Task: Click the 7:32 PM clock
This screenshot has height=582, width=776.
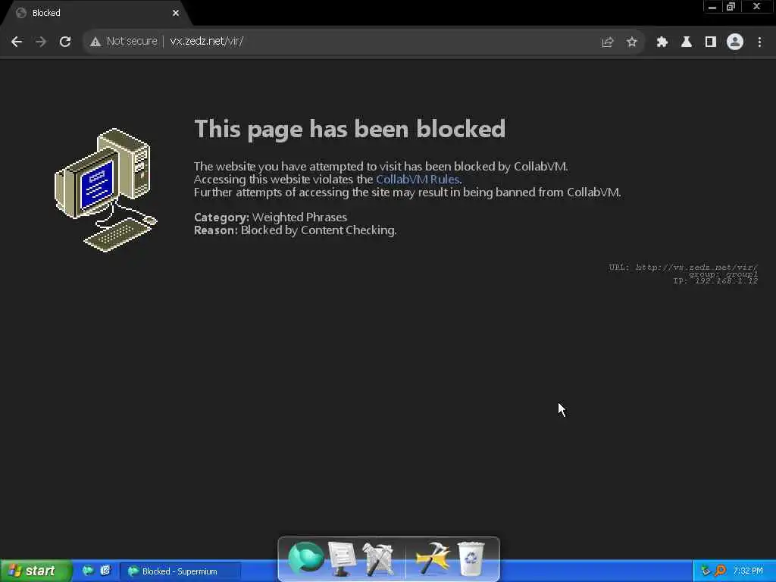Action: click(x=748, y=571)
